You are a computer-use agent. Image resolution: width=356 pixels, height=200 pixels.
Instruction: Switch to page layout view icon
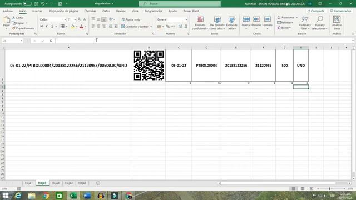point(303,189)
